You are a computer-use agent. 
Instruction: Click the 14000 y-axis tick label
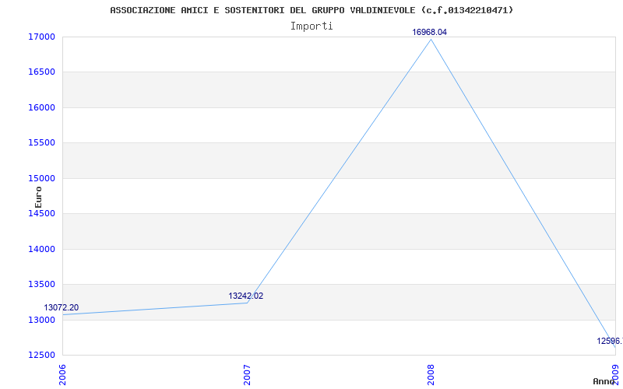[41, 249]
